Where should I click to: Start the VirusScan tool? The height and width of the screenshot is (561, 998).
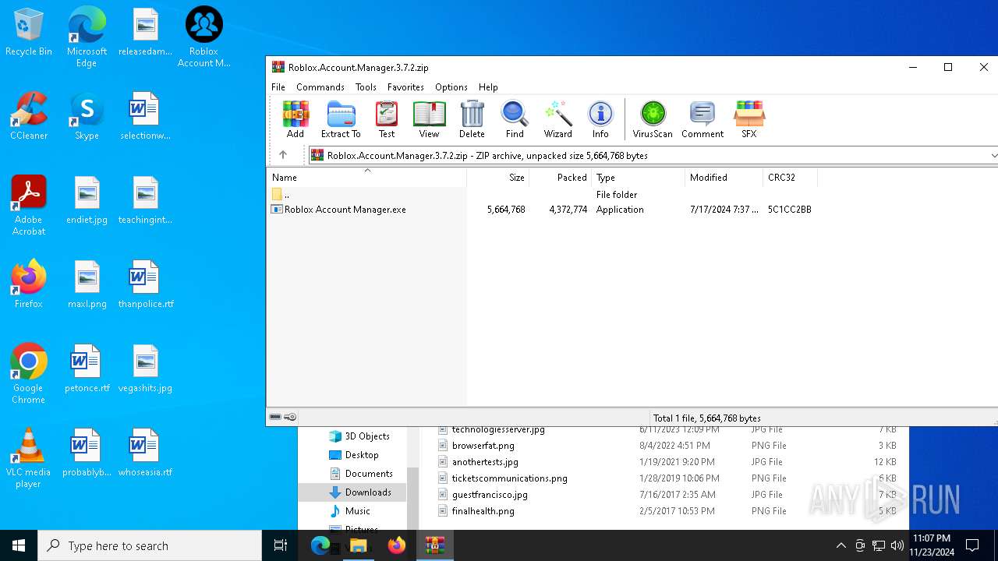click(653, 119)
